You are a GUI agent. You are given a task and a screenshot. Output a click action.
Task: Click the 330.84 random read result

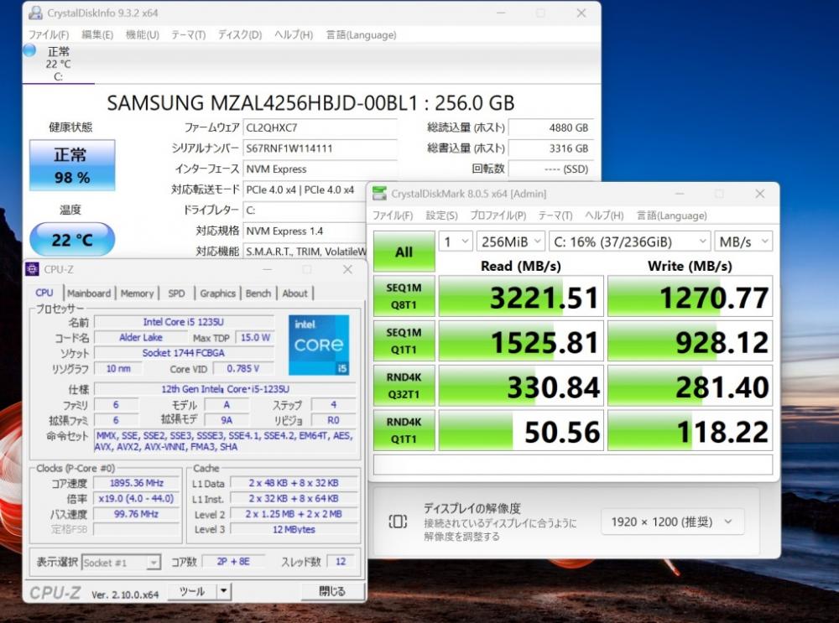pos(521,386)
